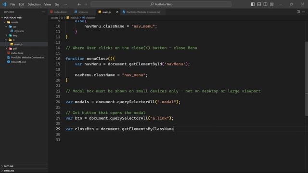Click line number 16 in gutter
Screen dimensions: 308x173
point(58,59)
